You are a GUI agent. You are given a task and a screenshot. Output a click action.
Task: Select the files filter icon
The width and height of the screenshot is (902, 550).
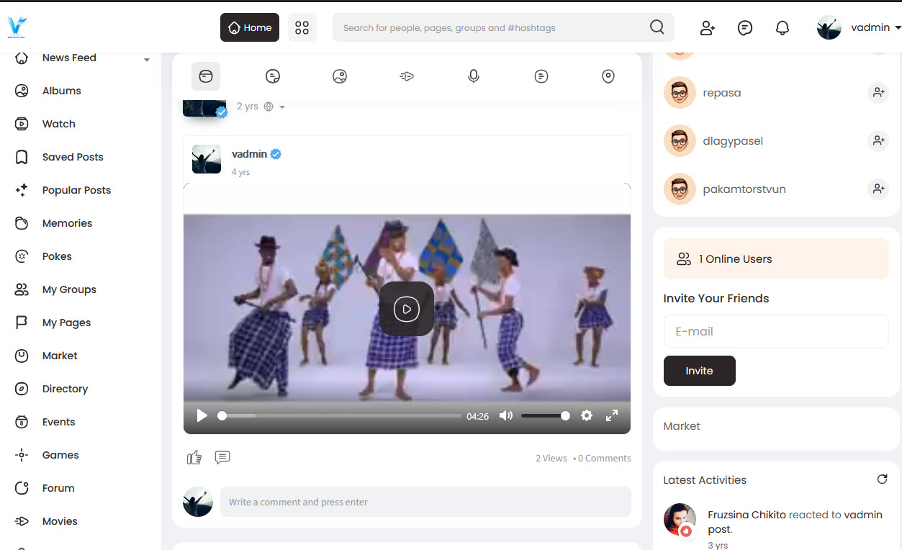point(541,76)
